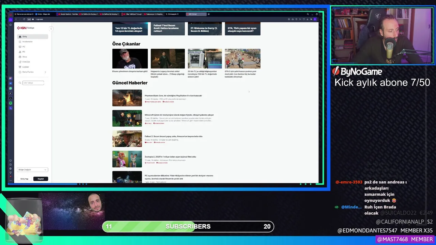Viewport: 436px width, 245px height.
Task: Click the Phantom Blade Zero tag under article
Action: coord(153,102)
